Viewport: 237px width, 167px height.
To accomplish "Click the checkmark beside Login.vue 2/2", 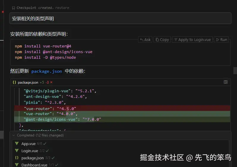I will pos(47,151).
